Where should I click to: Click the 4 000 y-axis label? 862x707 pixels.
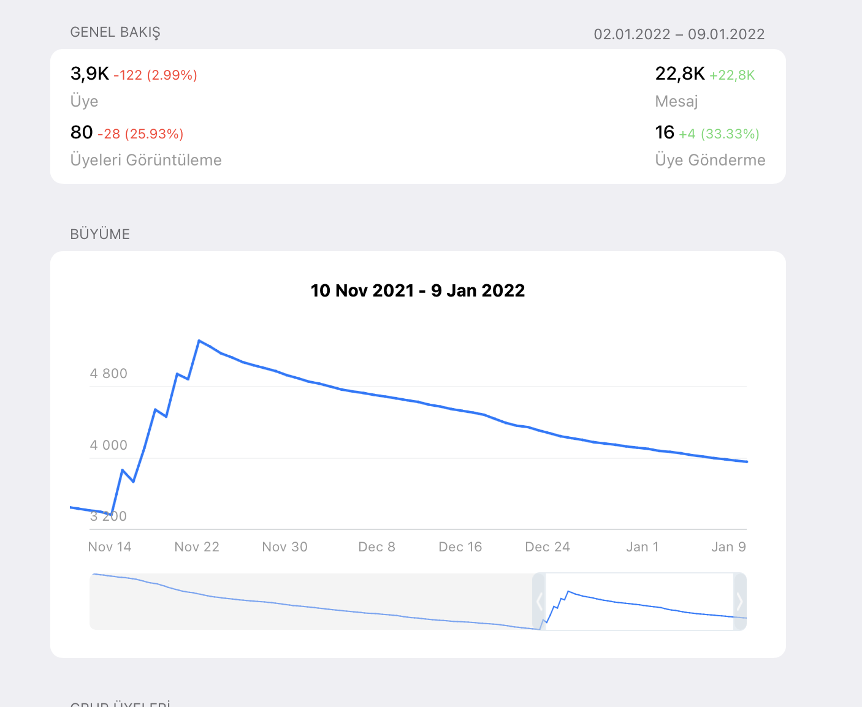pyautogui.click(x=109, y=445)
